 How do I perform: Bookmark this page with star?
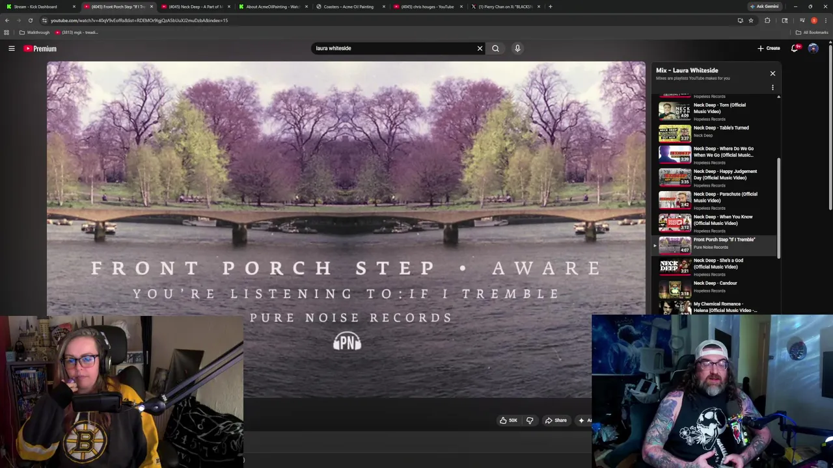[x=750, y=20]
